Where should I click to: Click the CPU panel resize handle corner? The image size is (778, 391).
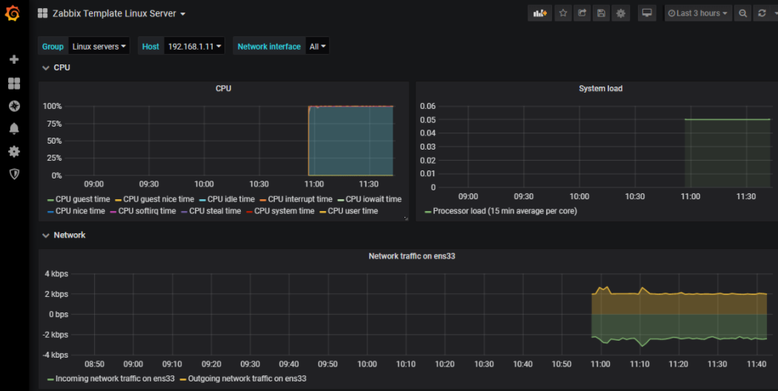[x=406, y=218]
